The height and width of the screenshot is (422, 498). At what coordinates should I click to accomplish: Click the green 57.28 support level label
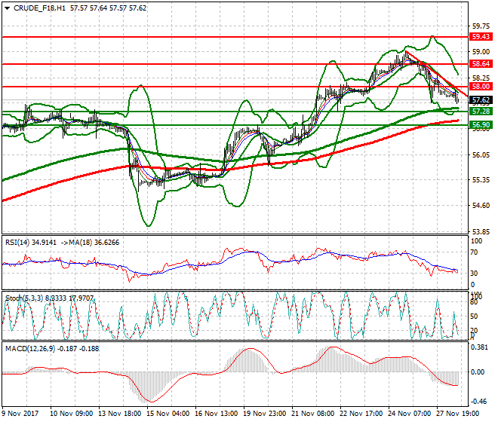click(481, 112)
